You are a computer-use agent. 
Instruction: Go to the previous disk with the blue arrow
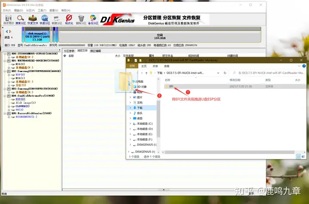[7, 31]
